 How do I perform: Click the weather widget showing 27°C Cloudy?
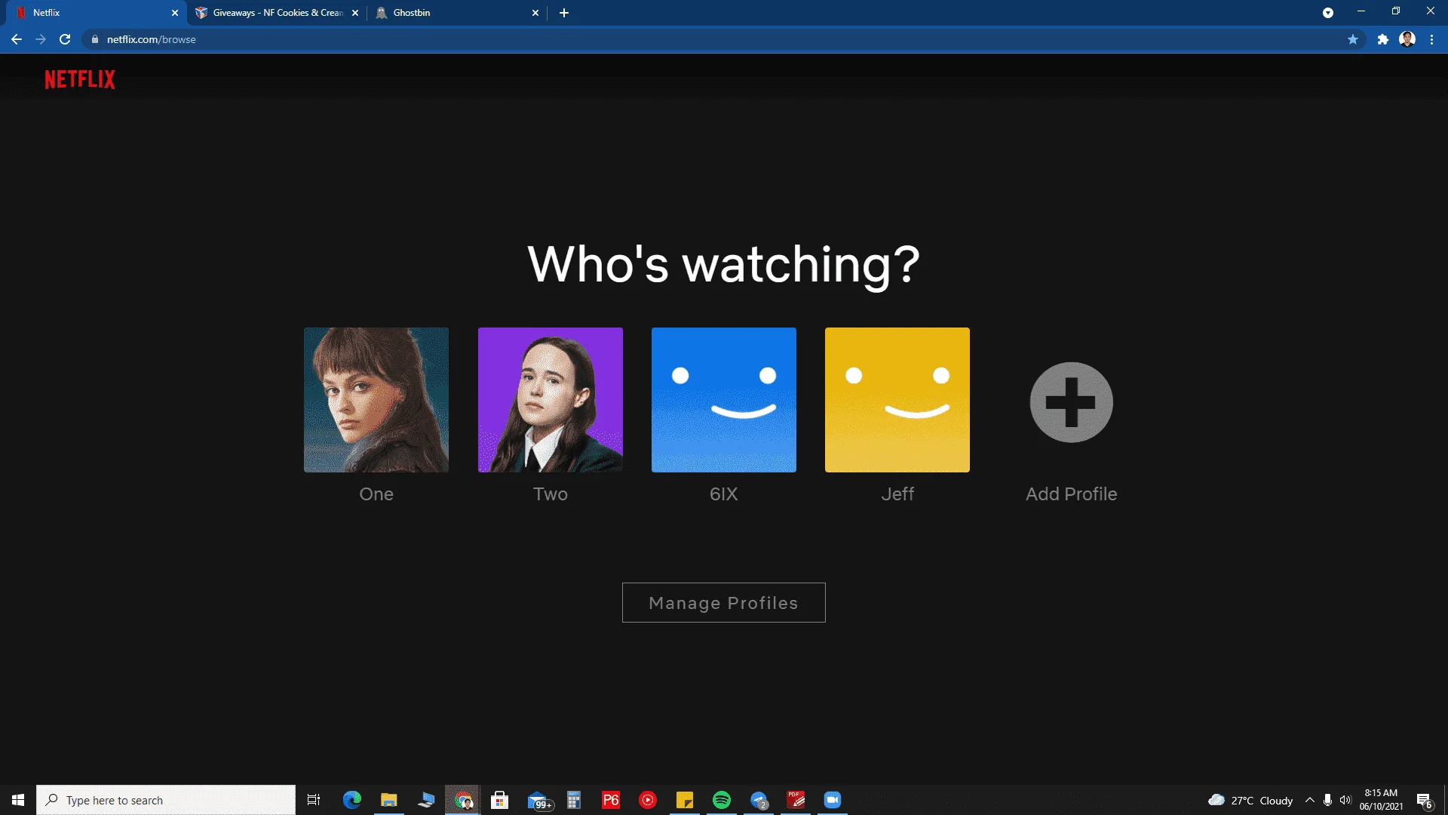pos(1250,800)
